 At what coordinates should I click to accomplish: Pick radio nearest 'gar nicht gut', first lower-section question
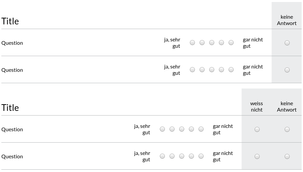click(201, 129)
